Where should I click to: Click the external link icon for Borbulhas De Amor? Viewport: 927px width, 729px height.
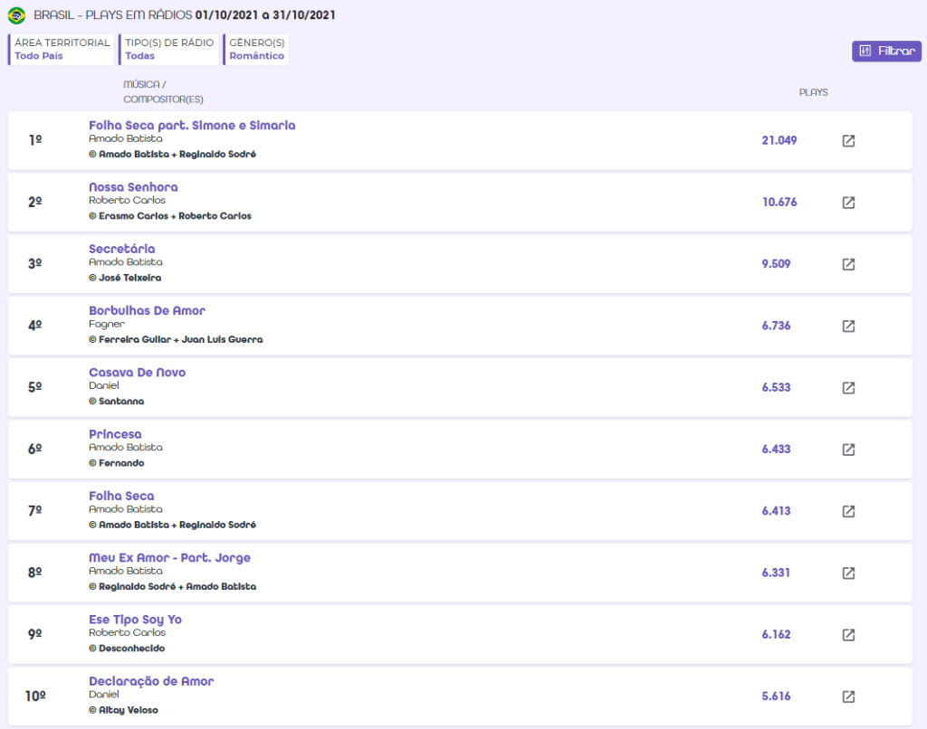(x=848, y=326)
